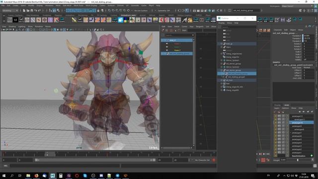Click the No Character Set button

(x=202, y=160)
